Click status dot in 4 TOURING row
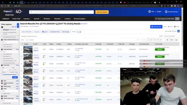Screen dimensions: 187x105 click(x=44, y=79)
